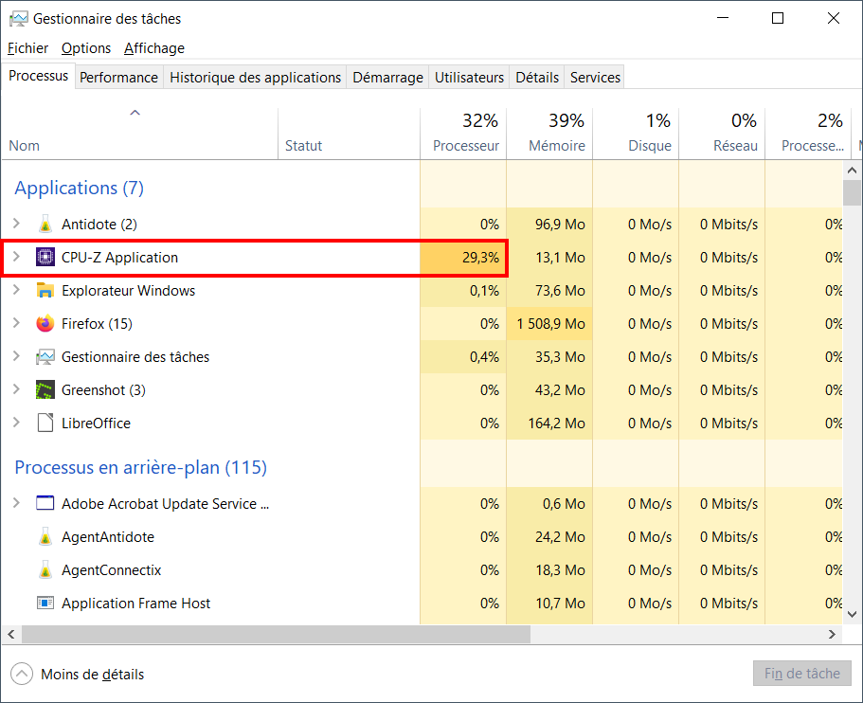Viewport: 863px width, 703px height.
Task: Click the 0,1% CPU value cell
Action: coord(463,290)
